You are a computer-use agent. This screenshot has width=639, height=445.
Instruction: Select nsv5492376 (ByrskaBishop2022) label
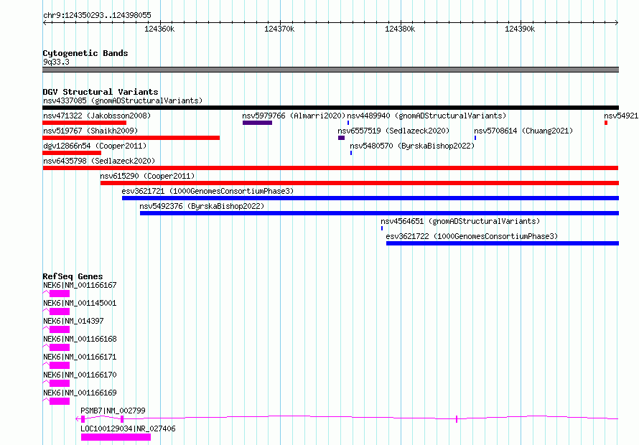[x=202, y=206]
